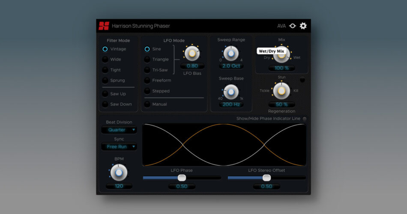Screen dimensions: 407x214
Task: Open the settings gear icon
Action: [x=303, y=26]
